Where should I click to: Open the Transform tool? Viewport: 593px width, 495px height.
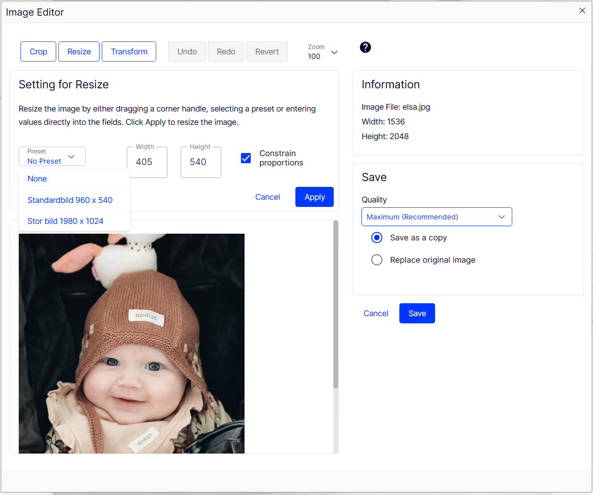pyautogui.click(x=129, y=52)
